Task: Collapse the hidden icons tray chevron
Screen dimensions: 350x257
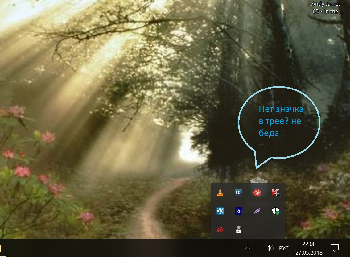Action: [x=248, y=248]
